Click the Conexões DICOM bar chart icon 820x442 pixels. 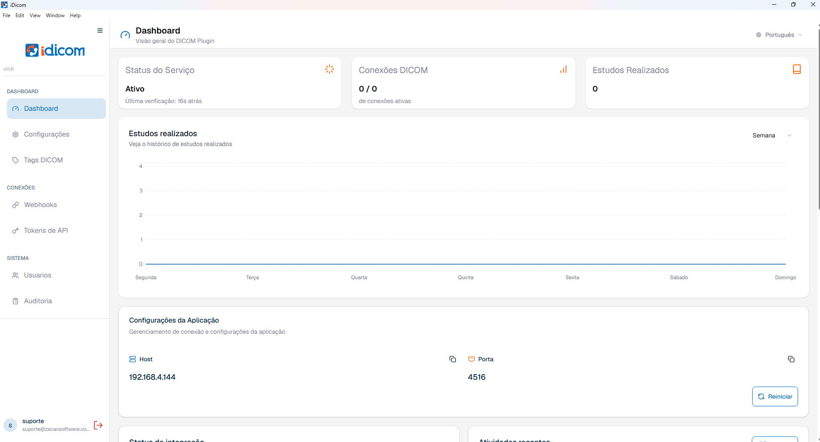coord(563,69)
